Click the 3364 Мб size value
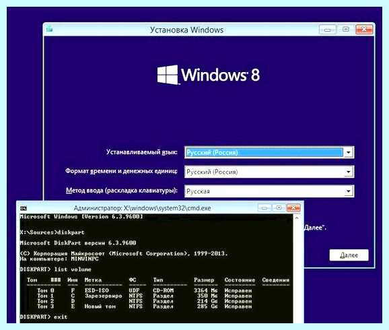This screenshot has width=389, height=330. click(x=206, y=290)
